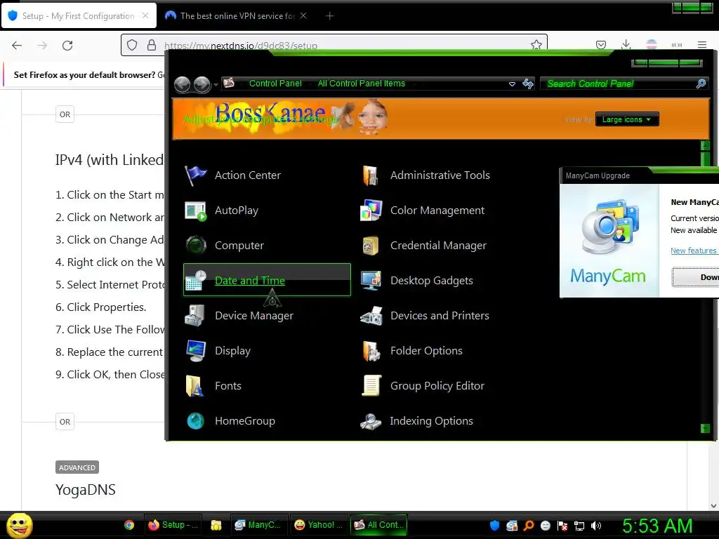Open the HomeGroup globe icon
The height and width of the screenshot is (539, 719).
click(x=195, y=421)
